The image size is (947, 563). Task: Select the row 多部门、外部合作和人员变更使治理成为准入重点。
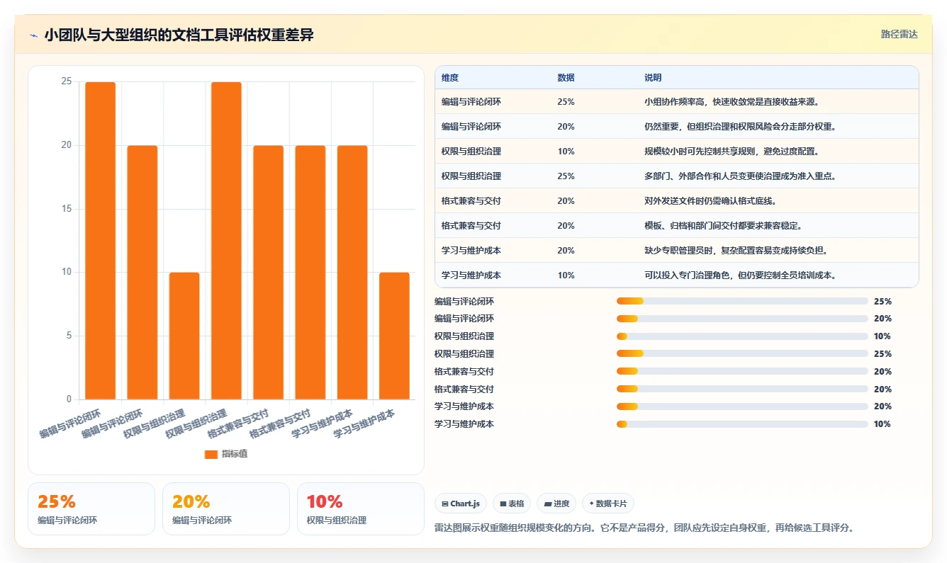[x=676, y=176]
